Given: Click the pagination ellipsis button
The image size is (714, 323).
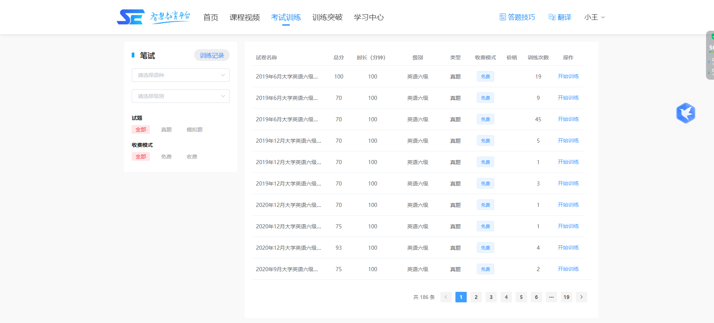Looking at the screenshot, I should 551,297.
